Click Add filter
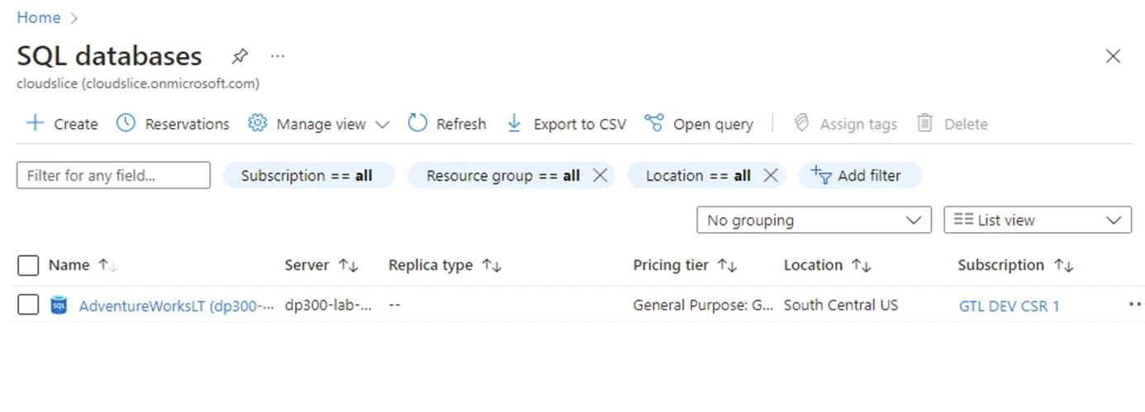 (x=859, y=175)
